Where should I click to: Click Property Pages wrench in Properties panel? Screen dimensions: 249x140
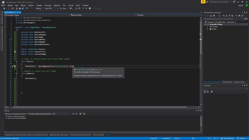(212, 92)
